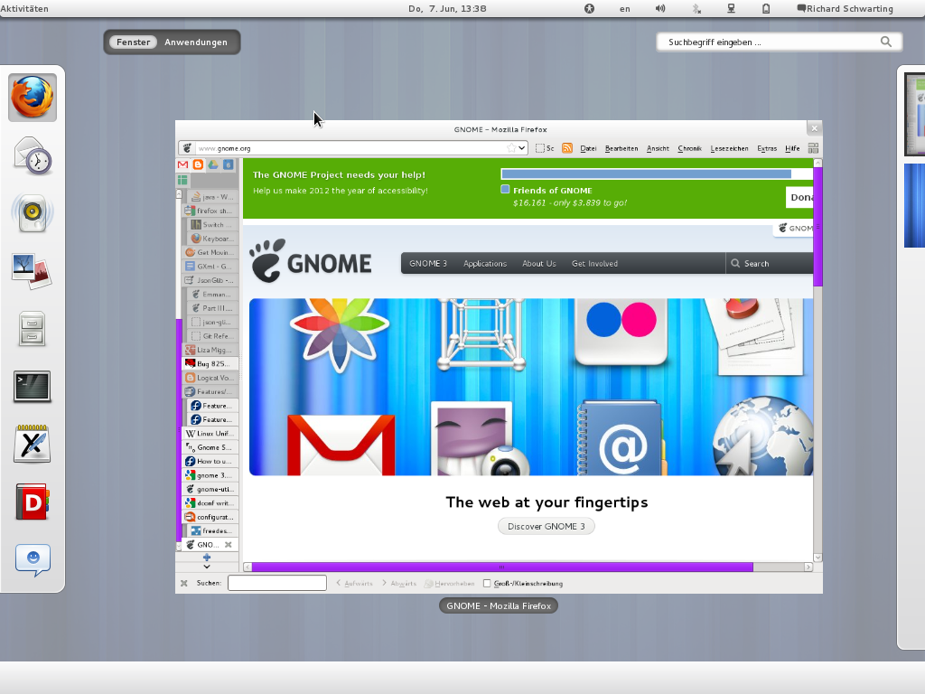Open Evolution mail and calendar in dash
This screenshot has width=925, height=694.
[33, 155]
